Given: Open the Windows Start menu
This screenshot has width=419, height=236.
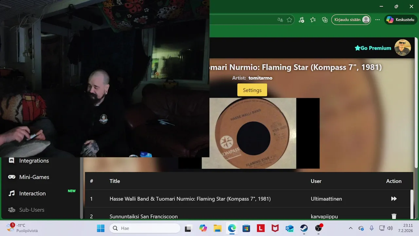Looking at the screenshot, I should pyautogui.click(x=100, y=228).
